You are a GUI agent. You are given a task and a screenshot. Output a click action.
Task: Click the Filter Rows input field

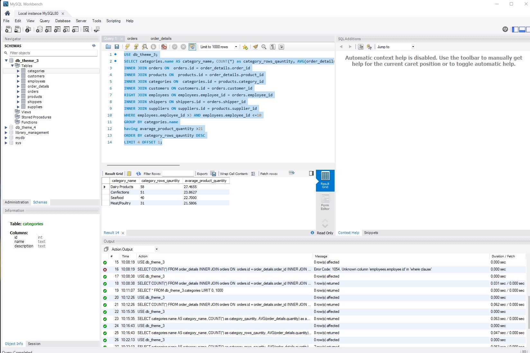[178, 174]
